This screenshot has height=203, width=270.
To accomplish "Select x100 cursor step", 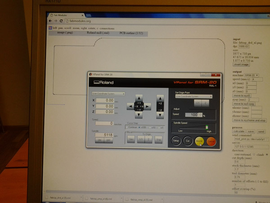I will [x=139, y=127].
